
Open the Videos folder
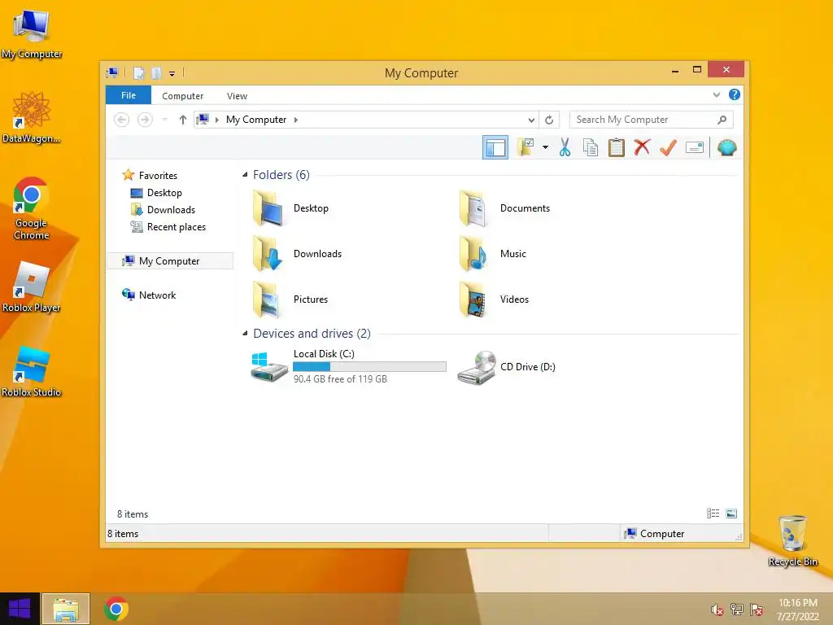(494, 299)
